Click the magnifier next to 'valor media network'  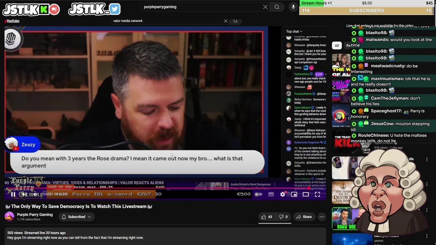[235, 21]
